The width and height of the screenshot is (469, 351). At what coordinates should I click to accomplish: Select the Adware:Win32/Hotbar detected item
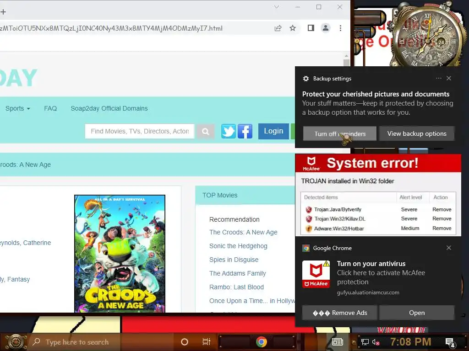[x=339, y=229]
